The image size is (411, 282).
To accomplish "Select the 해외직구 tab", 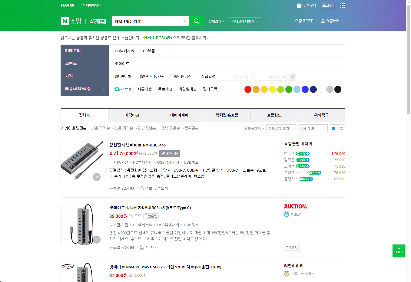I will [321, 115].
